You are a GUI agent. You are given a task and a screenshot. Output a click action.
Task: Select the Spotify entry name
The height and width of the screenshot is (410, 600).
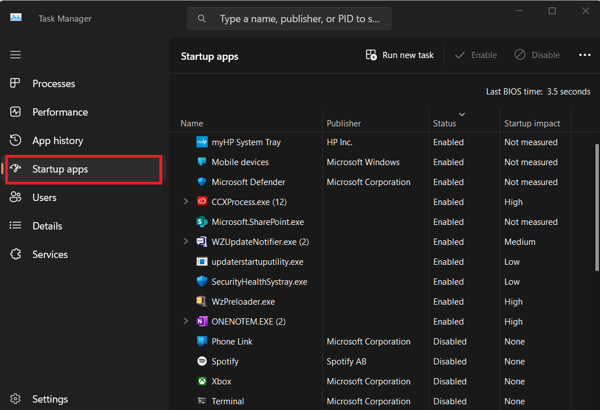point(225,362)
